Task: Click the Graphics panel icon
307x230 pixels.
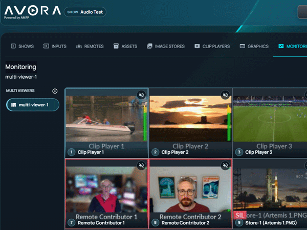Action: coord(242,46)
